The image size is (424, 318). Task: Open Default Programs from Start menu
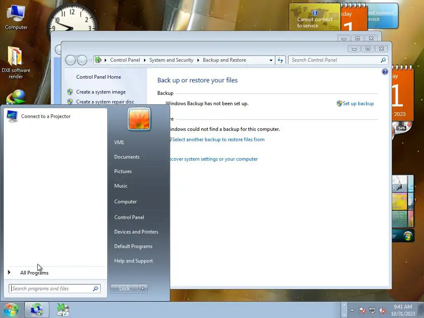point(133,246)
